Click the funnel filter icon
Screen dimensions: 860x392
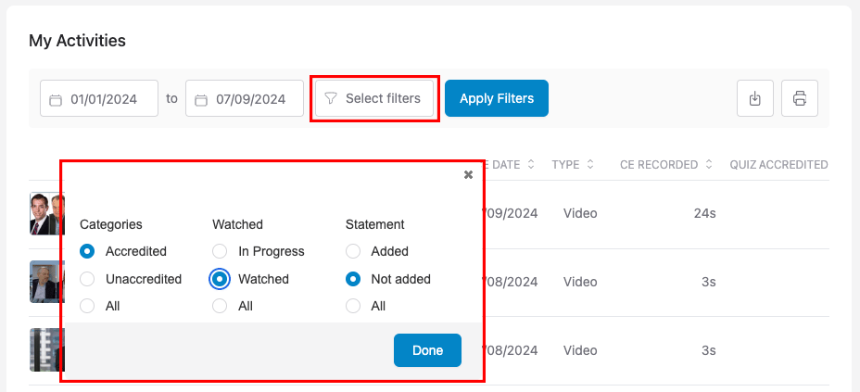click(x=331, y=99)
